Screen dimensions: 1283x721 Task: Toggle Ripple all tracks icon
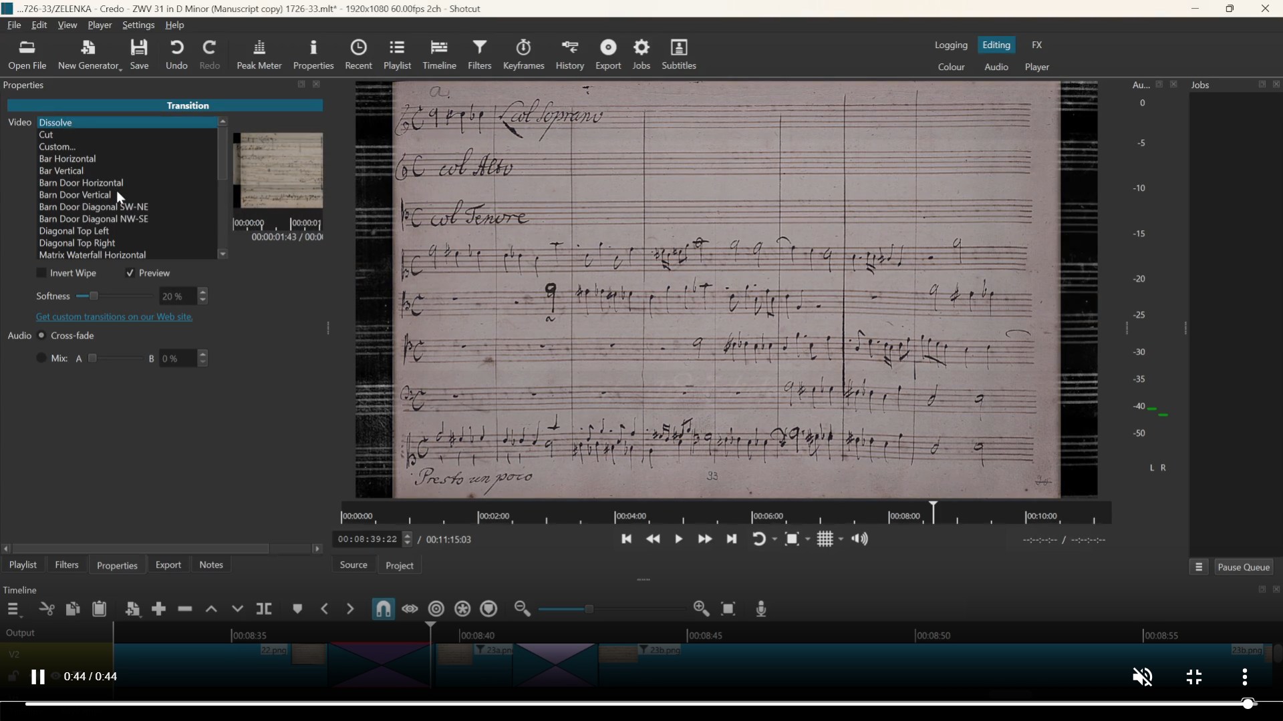462,609
